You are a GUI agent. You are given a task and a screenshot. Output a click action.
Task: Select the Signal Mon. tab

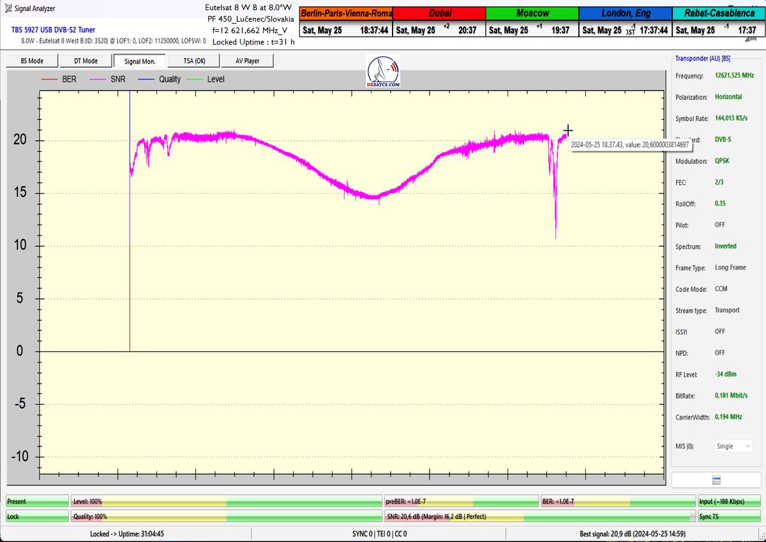click(x=140, y=61)
